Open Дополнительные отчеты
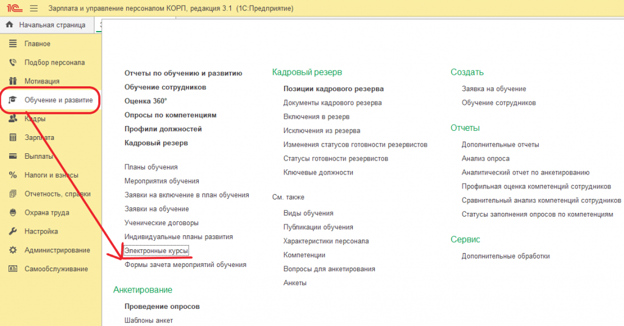Viewport: 624px width, 326px height. 500,145
